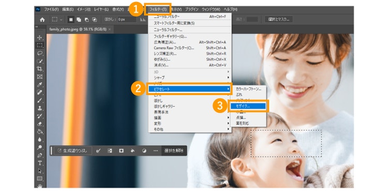Select the Lasso tool
The width and height of the screenshot is (388, 194).
tap(40, 53)
